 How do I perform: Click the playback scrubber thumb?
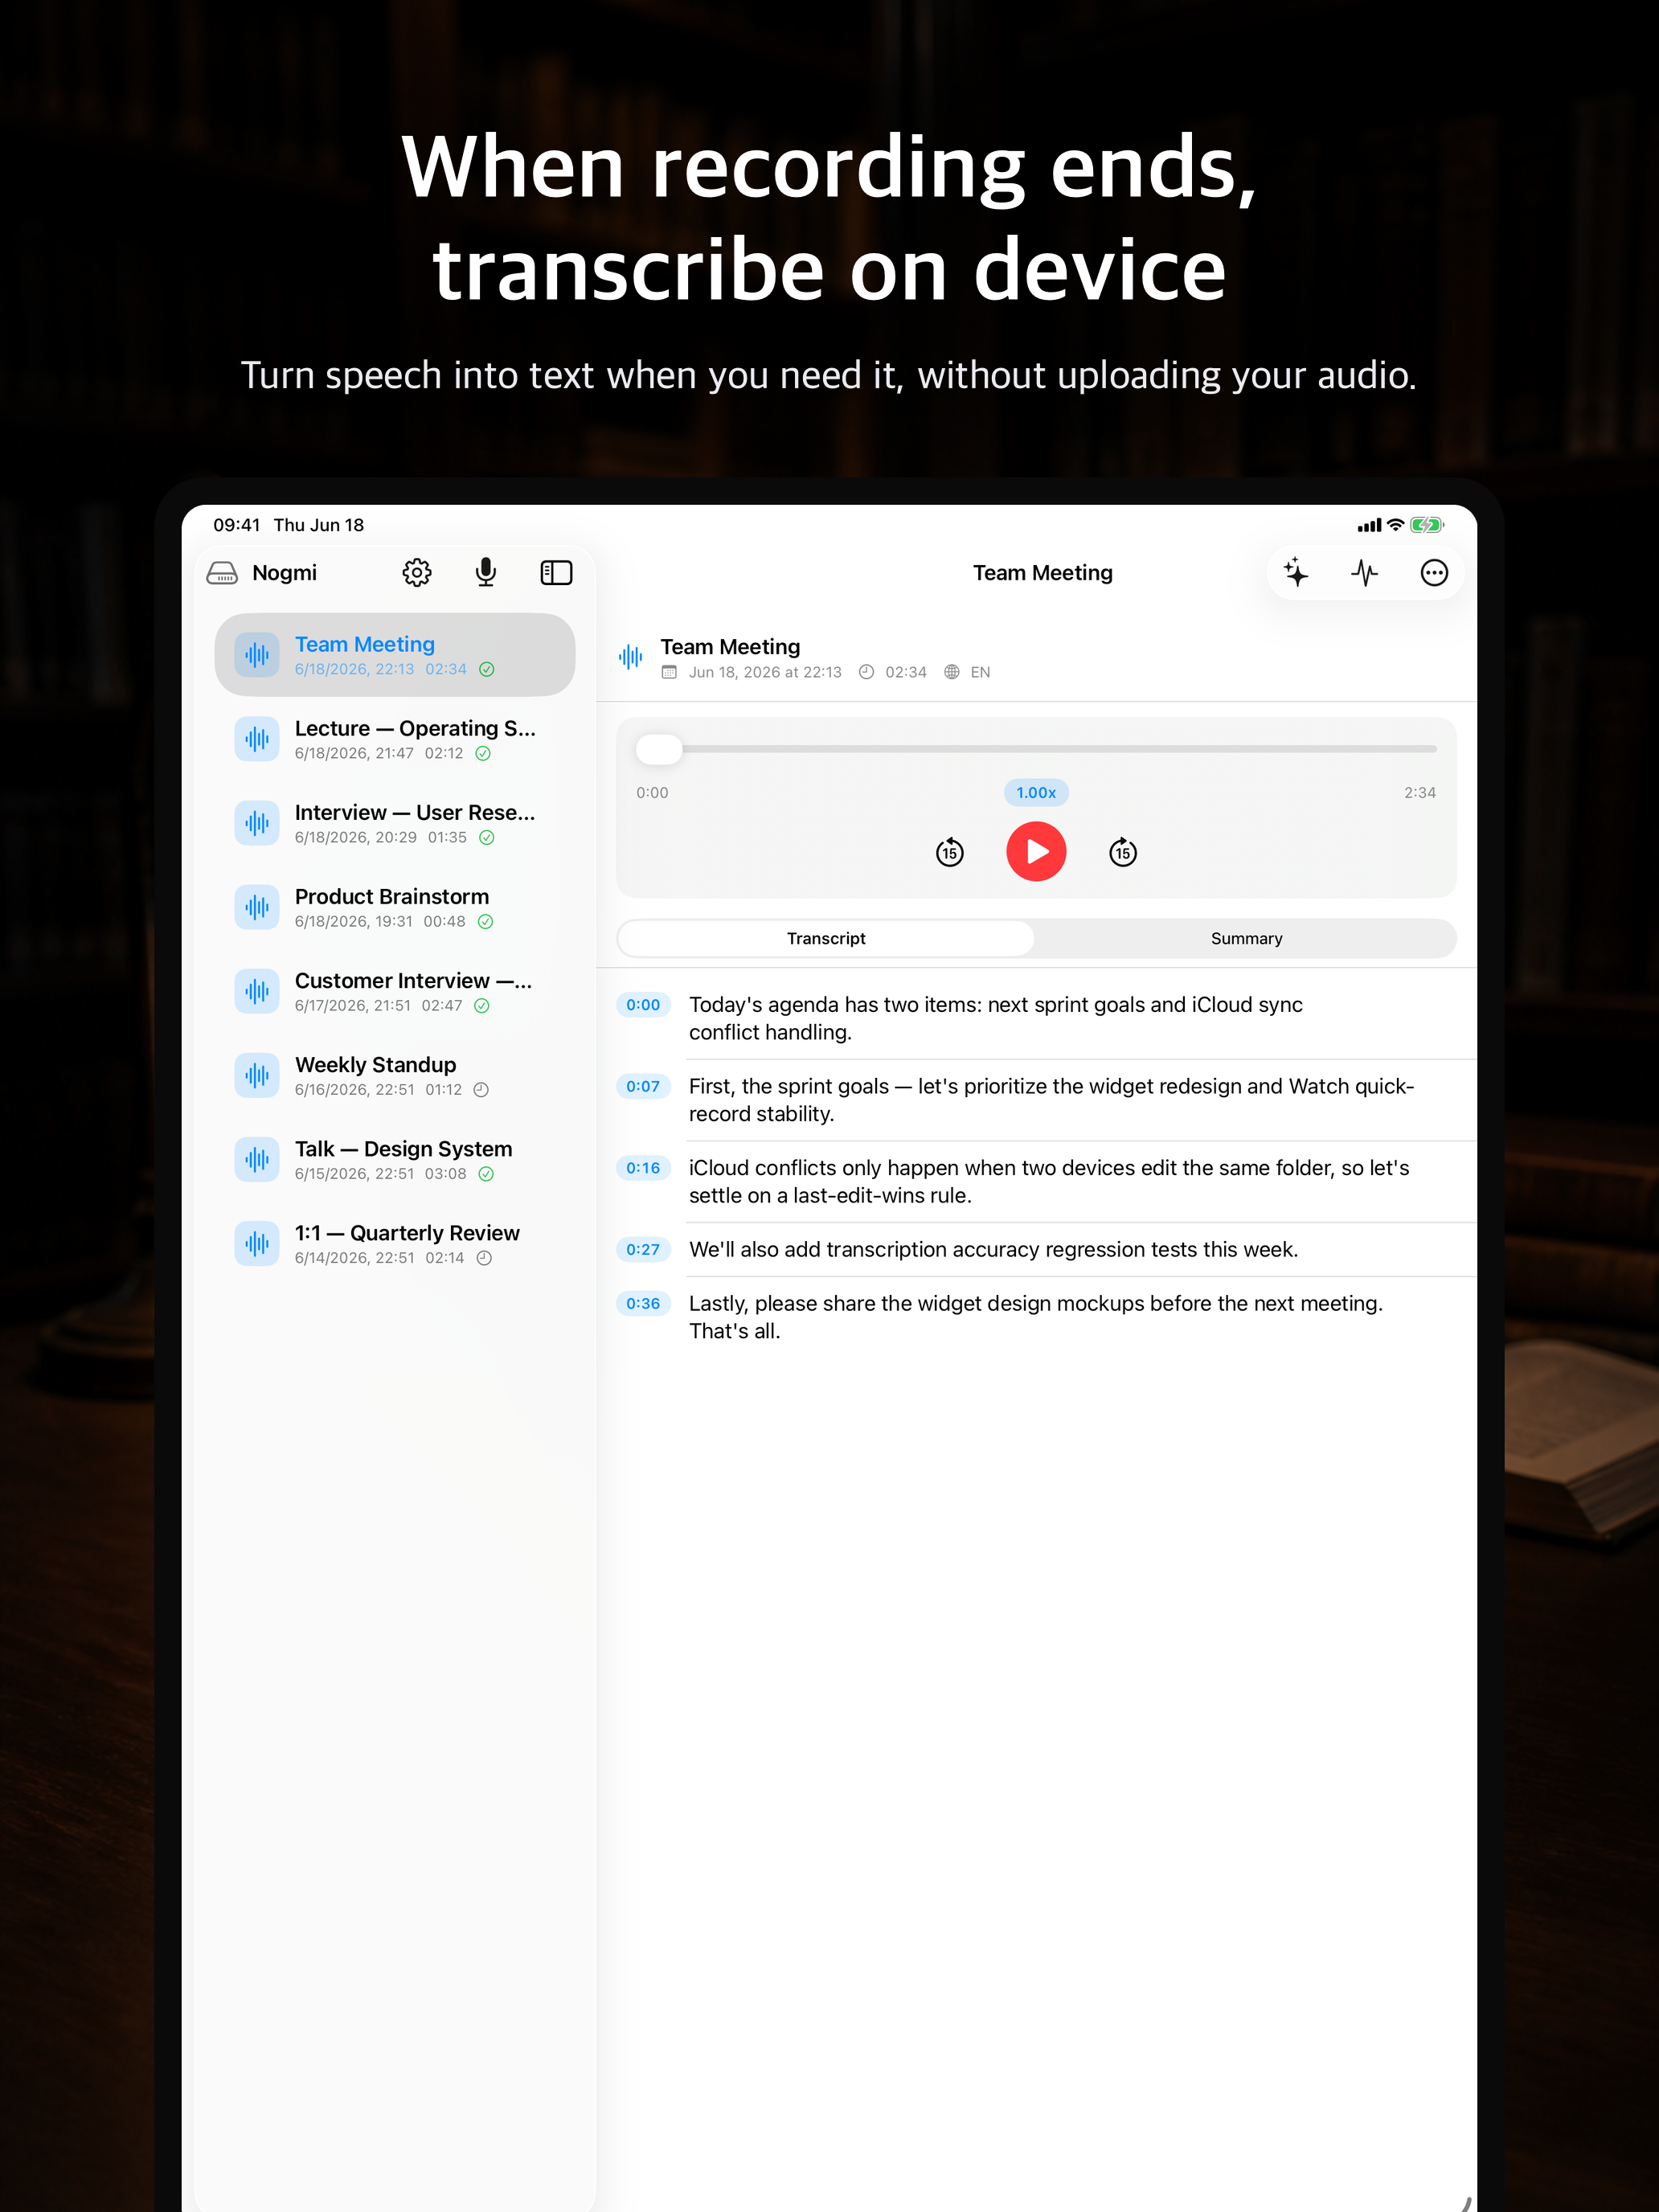coord(659,748)
